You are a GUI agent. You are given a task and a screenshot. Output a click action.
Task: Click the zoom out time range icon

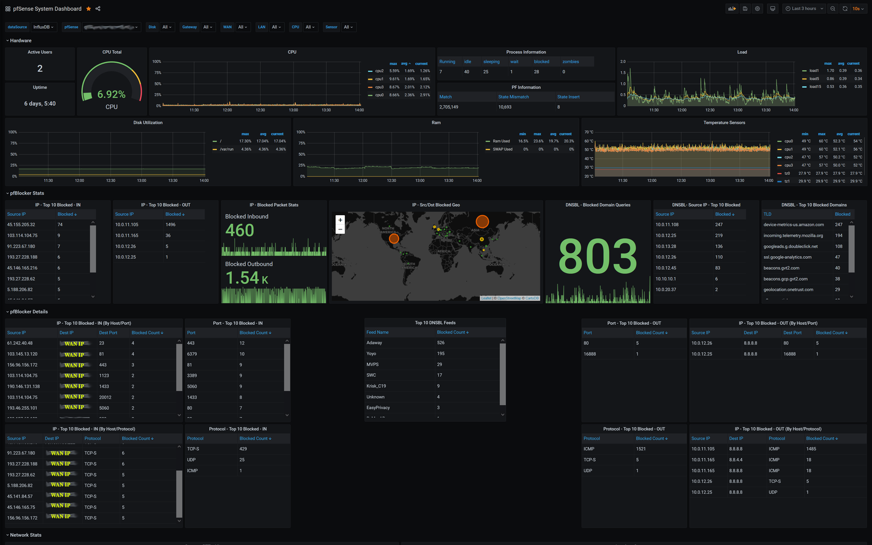coord(833,9)
